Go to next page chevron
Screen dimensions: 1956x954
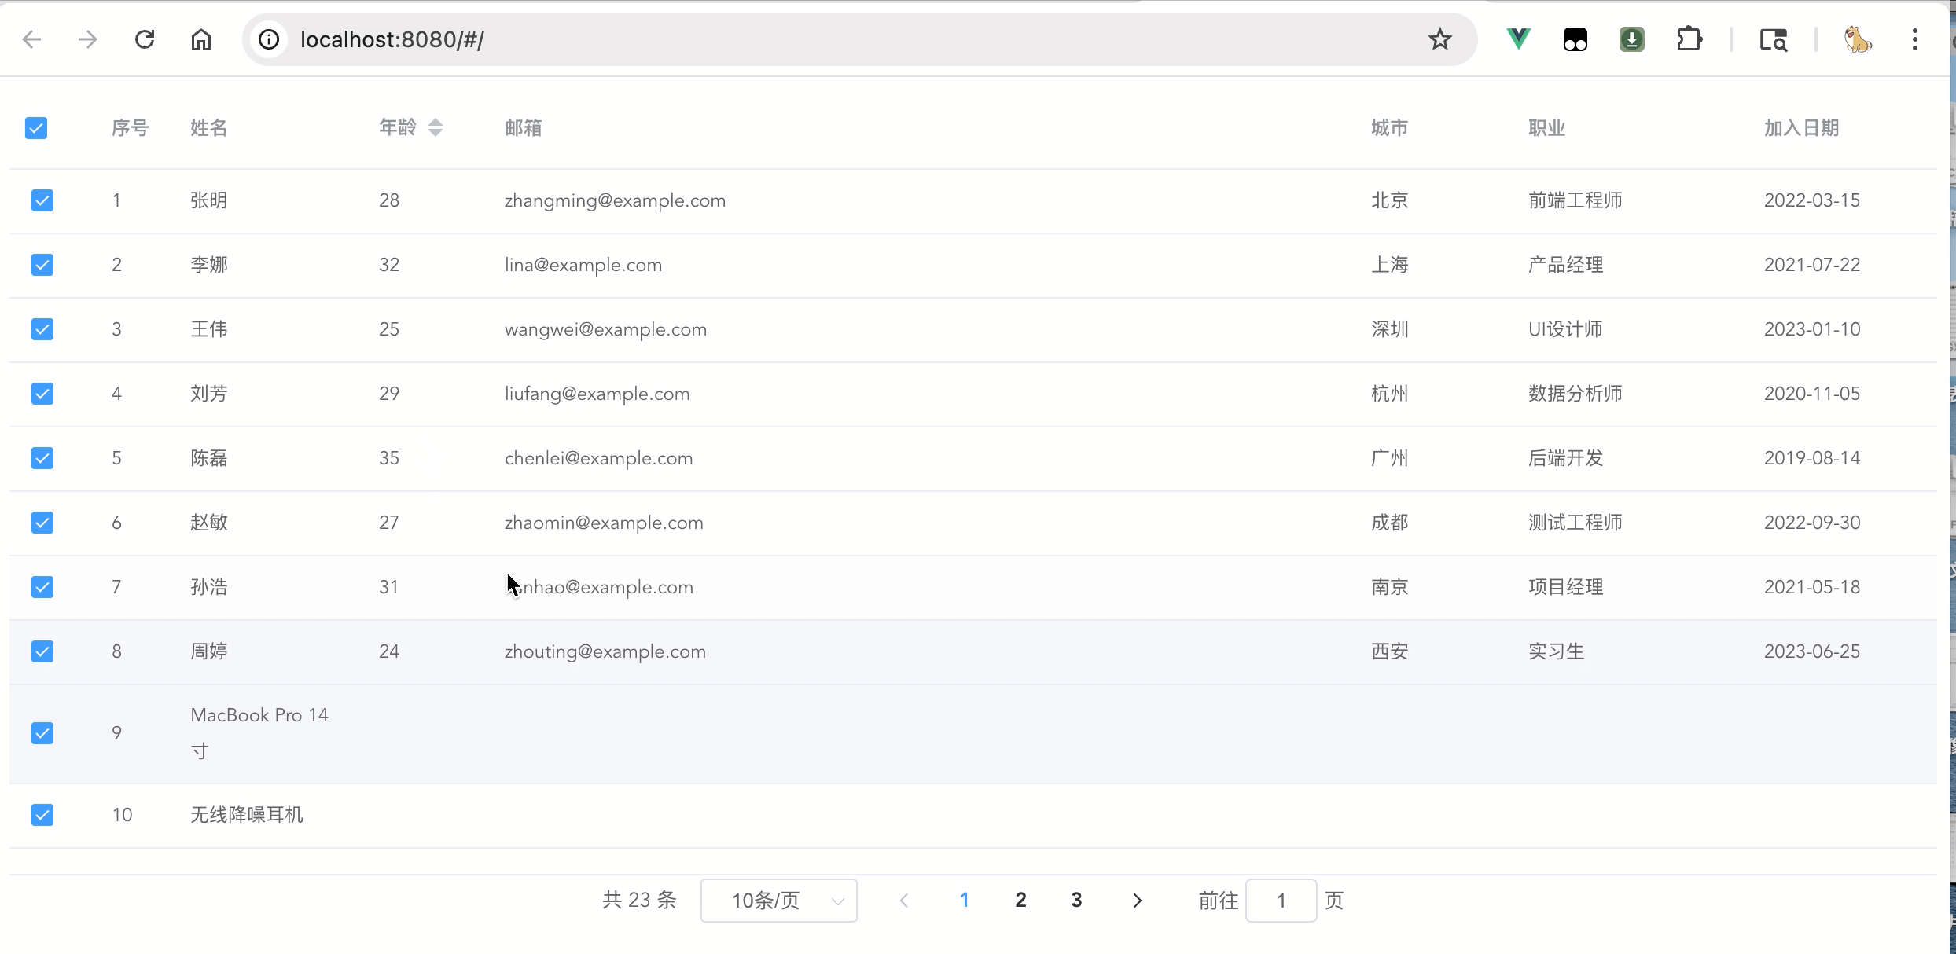click(x=1137, y=901)
